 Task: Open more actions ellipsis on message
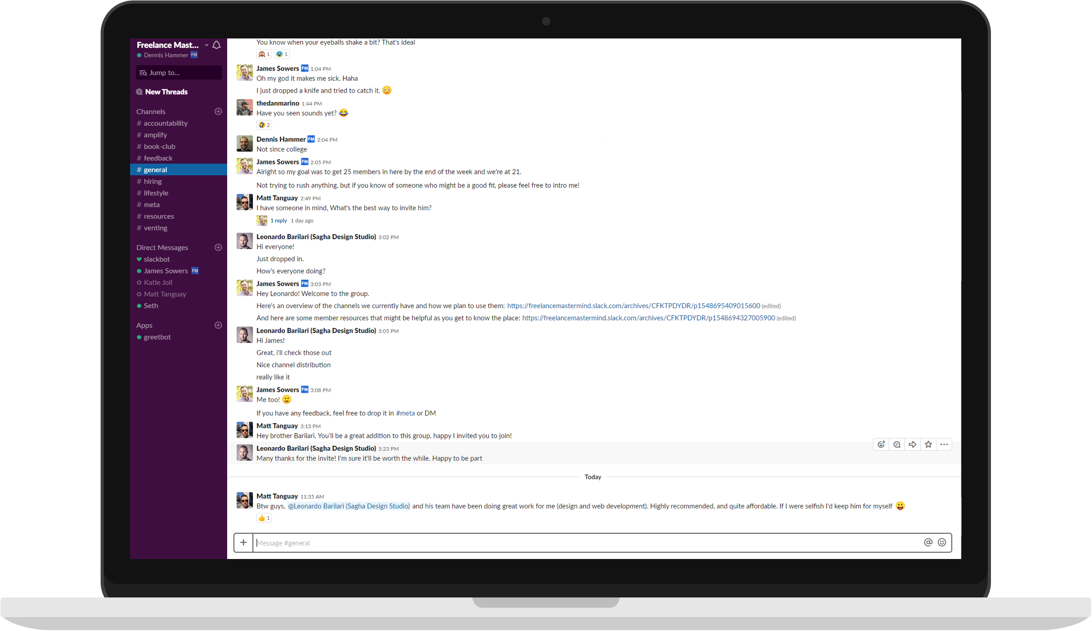coord(944,445)
